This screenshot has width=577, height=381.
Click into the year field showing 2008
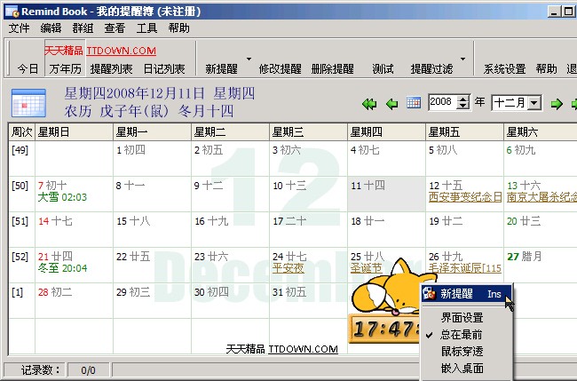pos(443,102)
